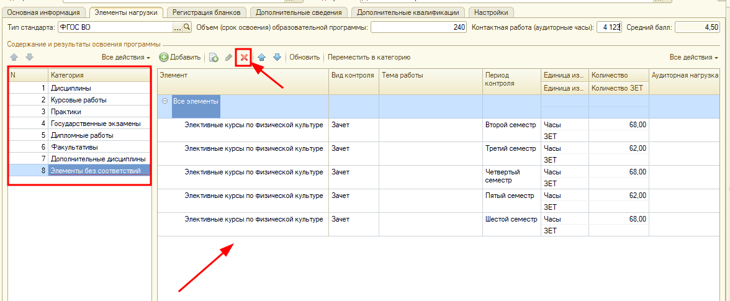Click the Средний балл input field
Viewport: 730px width, 301px height.
click(697, 27)
